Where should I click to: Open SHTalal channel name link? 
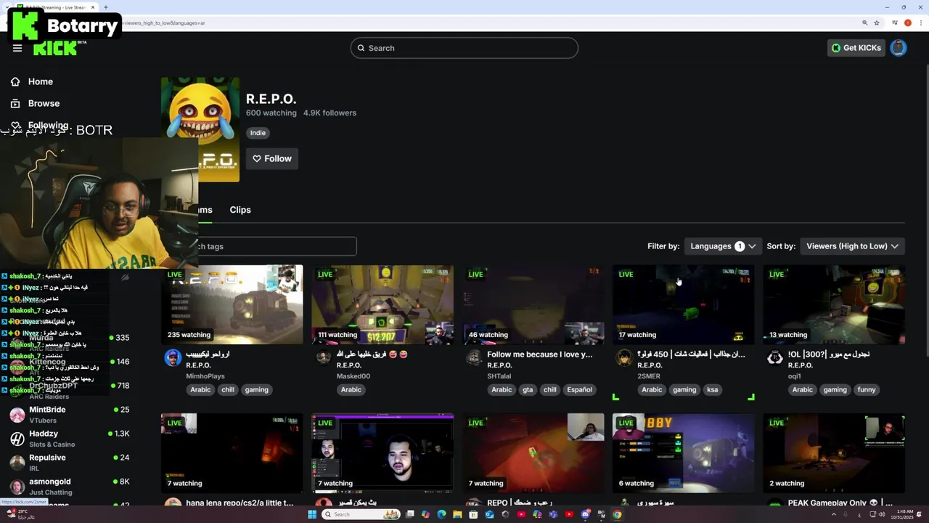coord(499,376)
